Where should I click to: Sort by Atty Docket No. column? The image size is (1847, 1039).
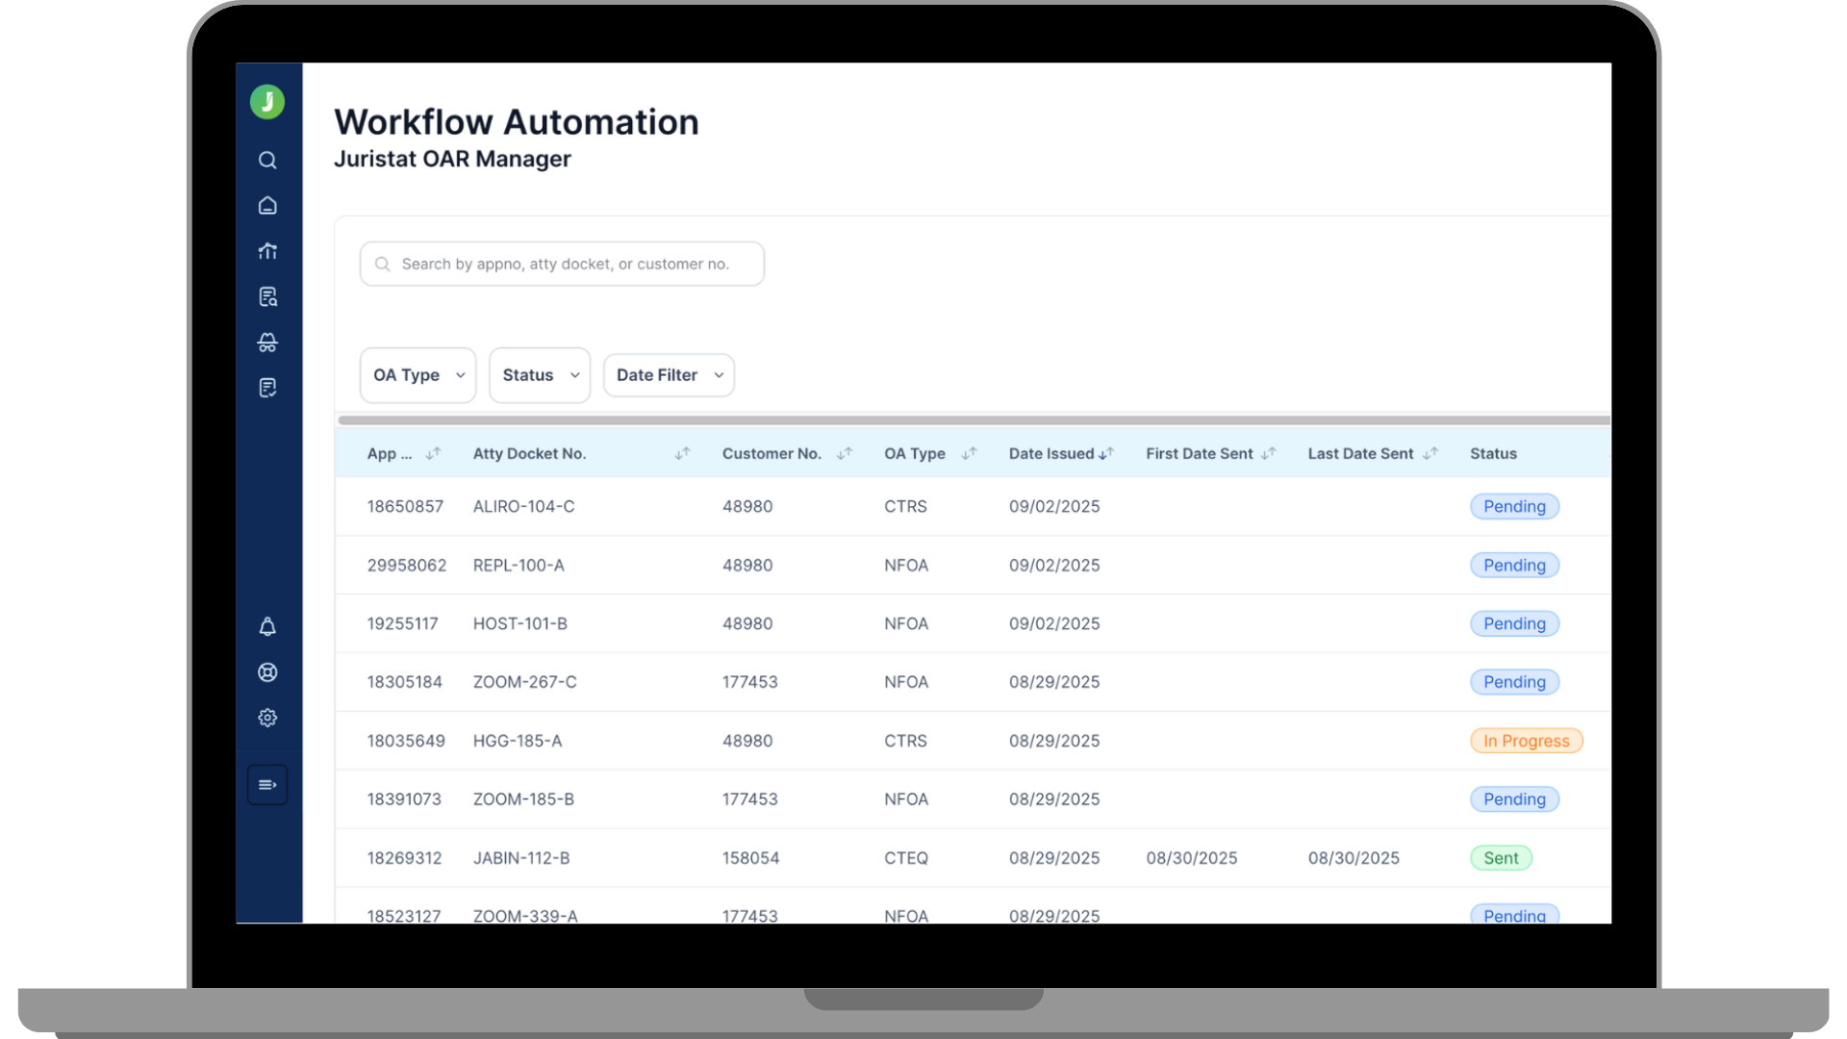[682, 453]
